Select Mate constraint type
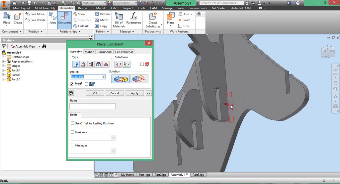The image size is (340, 184). click(x=76, y=64)
